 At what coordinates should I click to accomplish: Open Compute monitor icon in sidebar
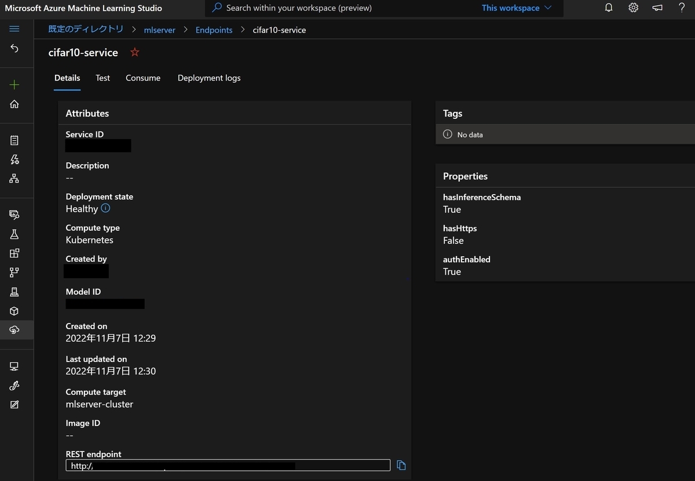point(14,367)
